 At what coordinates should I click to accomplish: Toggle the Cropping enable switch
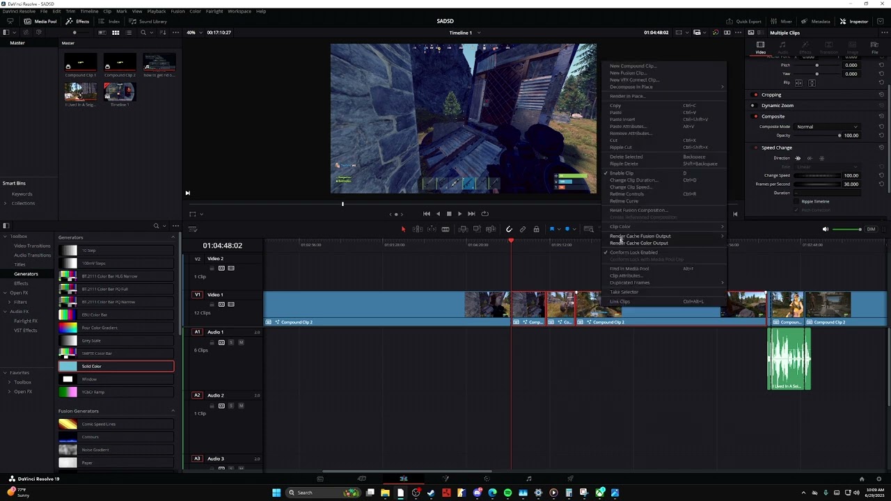(x=755, y=95)
